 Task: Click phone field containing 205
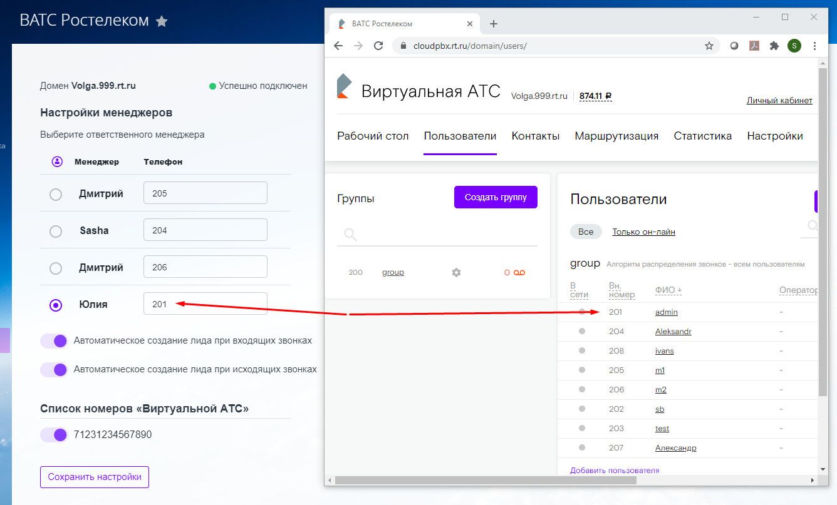click(205, 193)
